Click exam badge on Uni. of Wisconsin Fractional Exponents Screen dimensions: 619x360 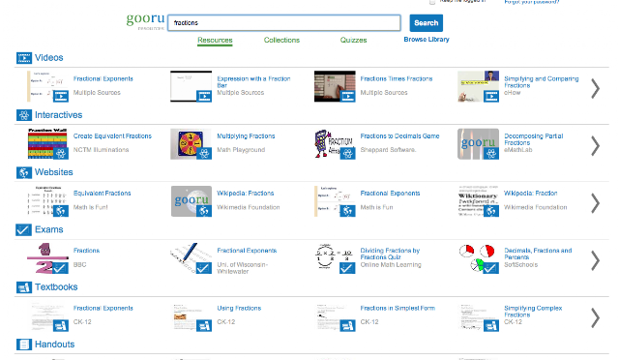click(x=204, y=268)
